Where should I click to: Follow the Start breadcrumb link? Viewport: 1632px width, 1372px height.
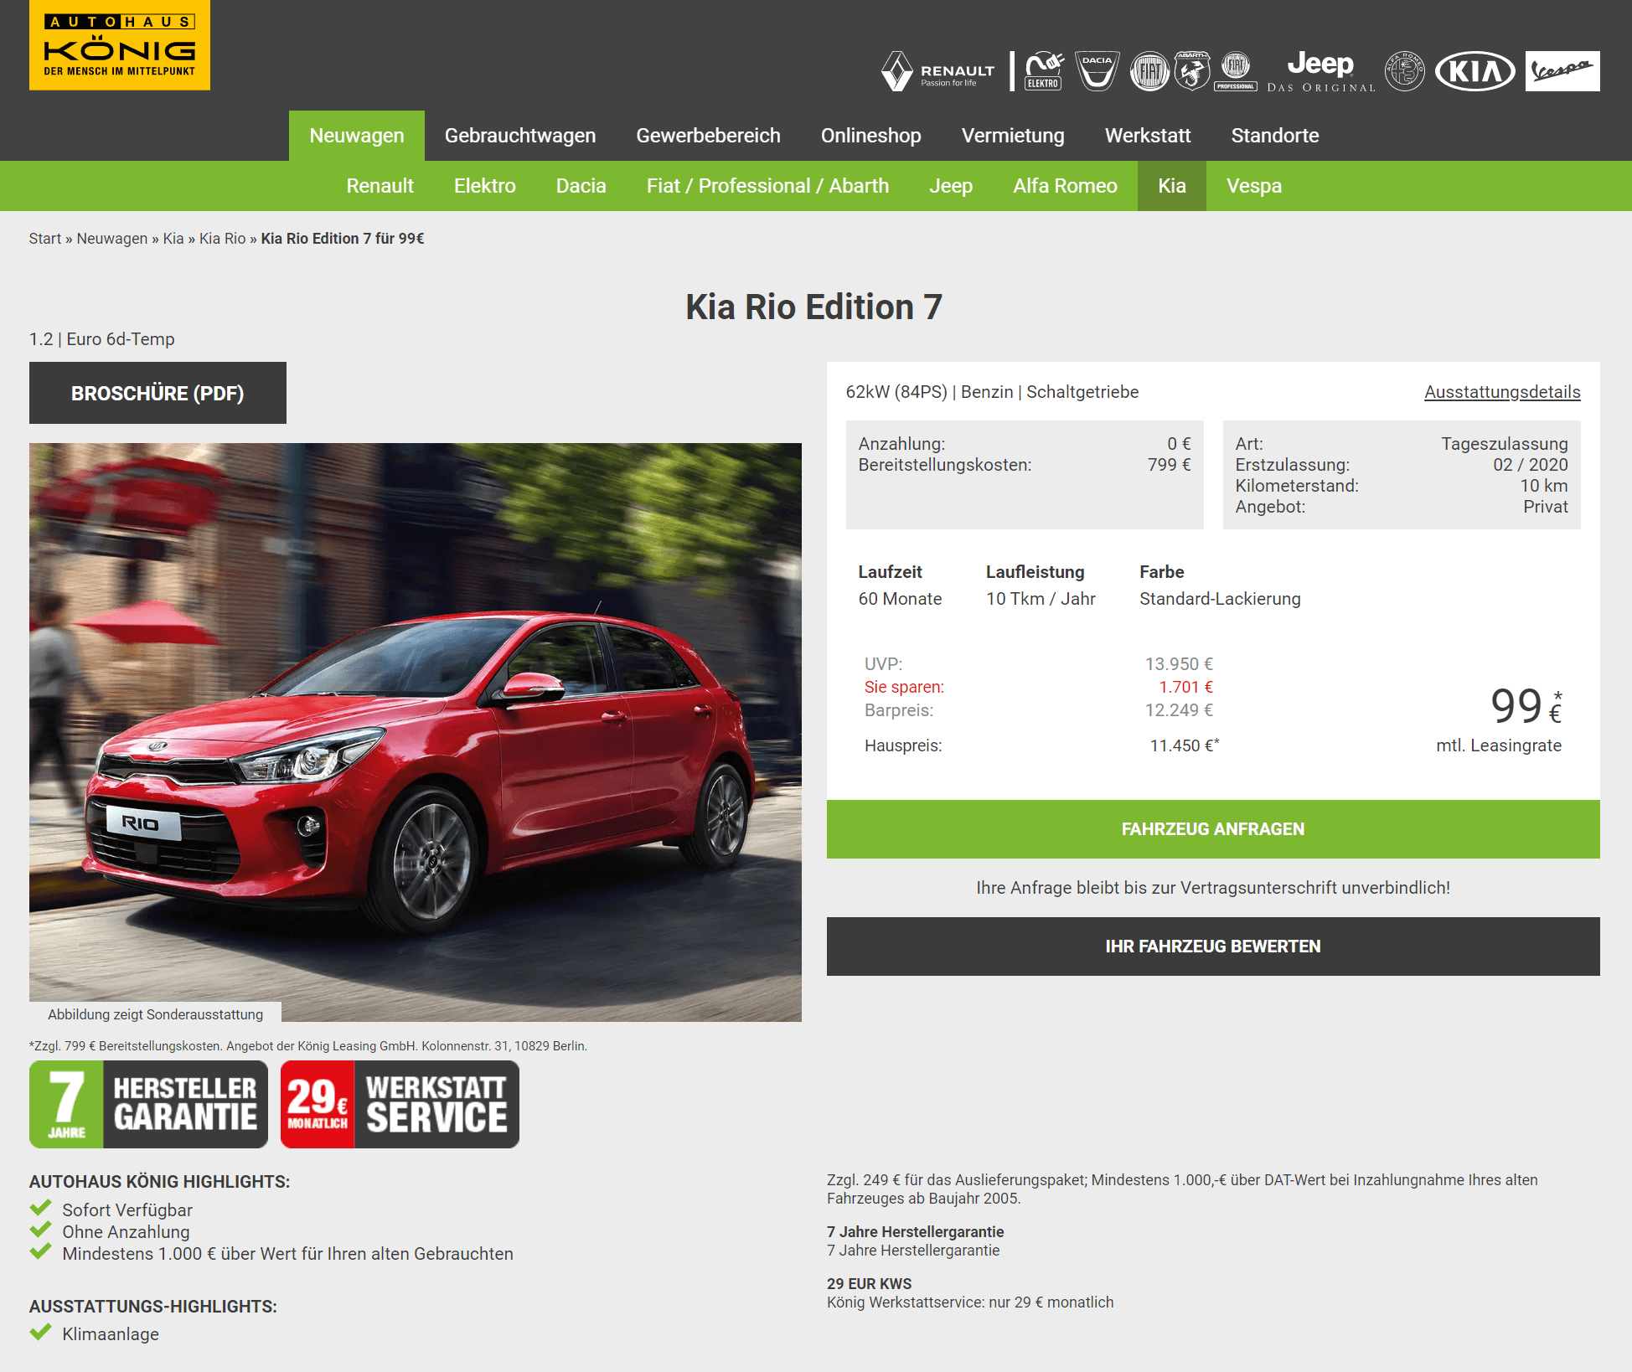click(45, 239)
